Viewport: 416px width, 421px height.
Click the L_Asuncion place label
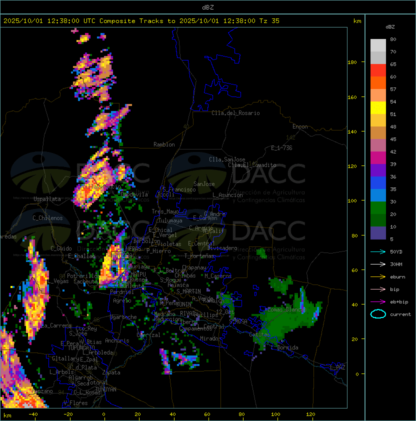click(227, 195)
